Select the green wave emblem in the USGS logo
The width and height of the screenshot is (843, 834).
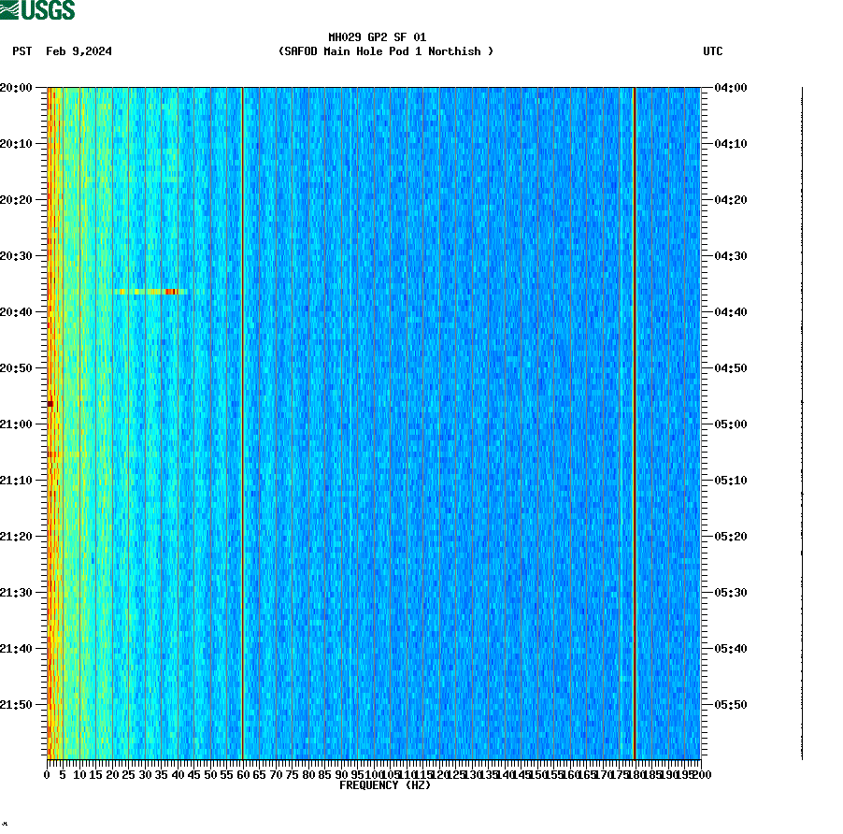pyautogui.click(x=11, y=10)
